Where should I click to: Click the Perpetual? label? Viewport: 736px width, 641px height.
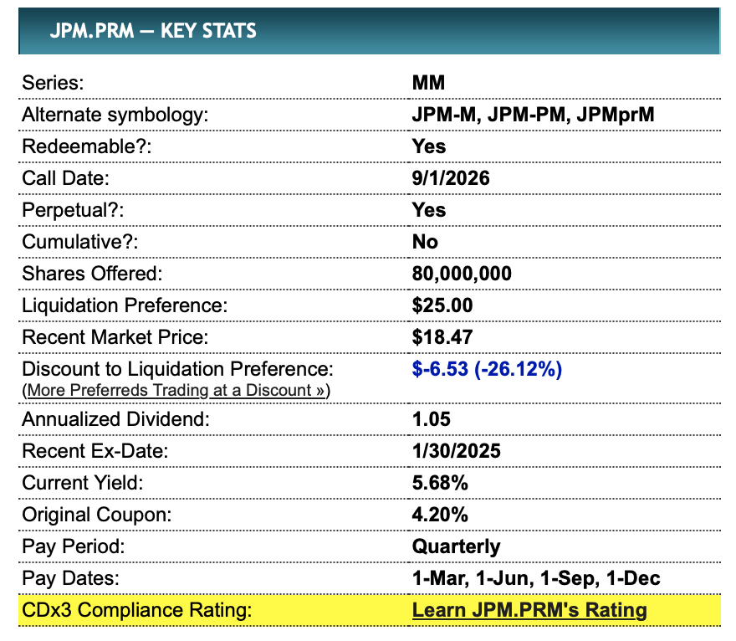(73, 210)
